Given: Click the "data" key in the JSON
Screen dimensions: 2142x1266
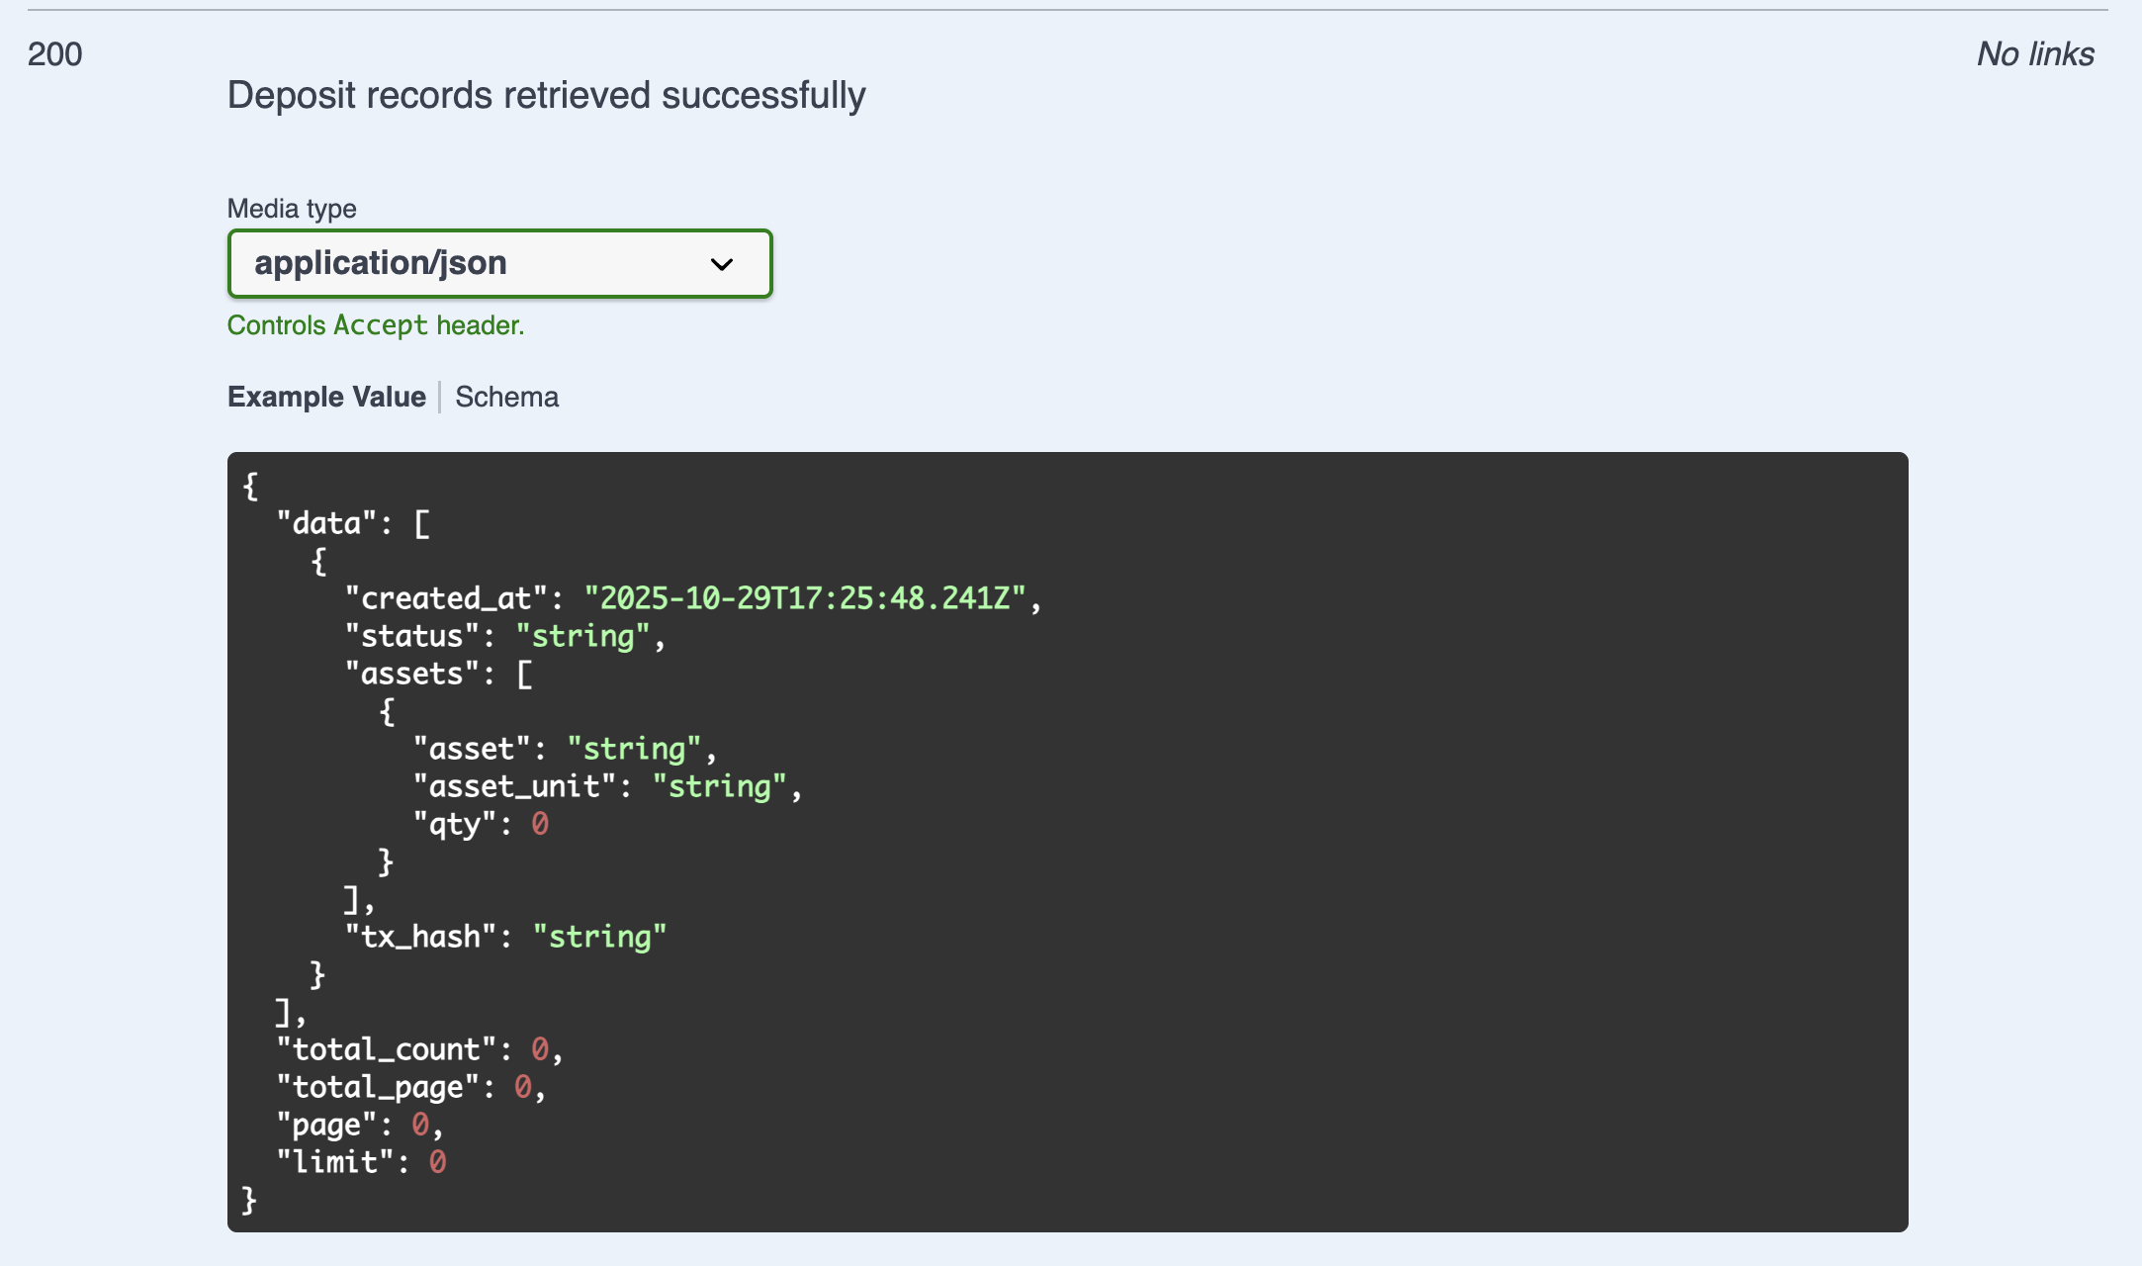Looking at the screenshot, I should pos(326,523).
